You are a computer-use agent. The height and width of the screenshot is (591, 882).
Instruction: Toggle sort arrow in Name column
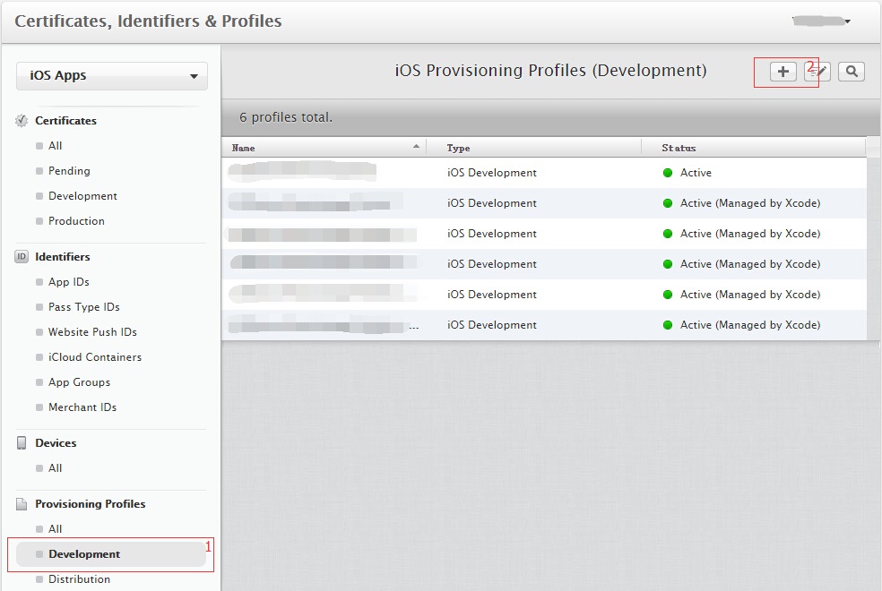(x=416, y=147)
